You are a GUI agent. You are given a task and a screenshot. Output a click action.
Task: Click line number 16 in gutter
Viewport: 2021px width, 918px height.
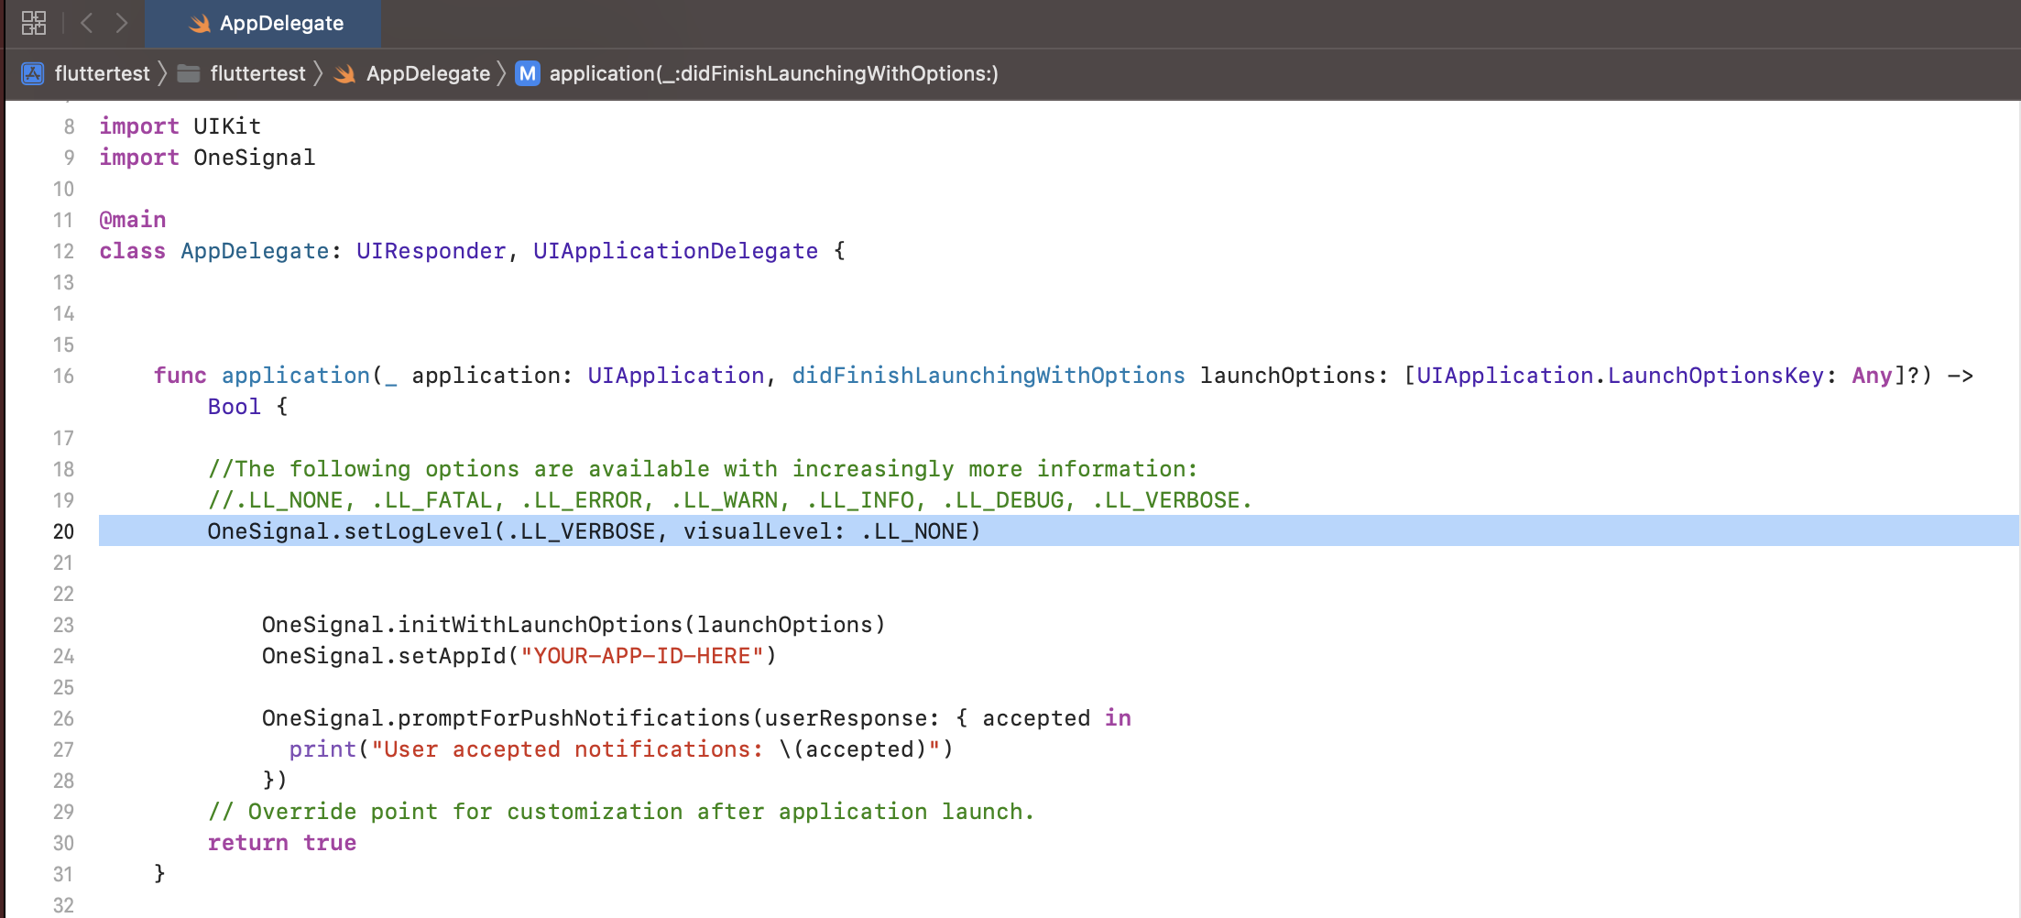[x=63, y=376]
